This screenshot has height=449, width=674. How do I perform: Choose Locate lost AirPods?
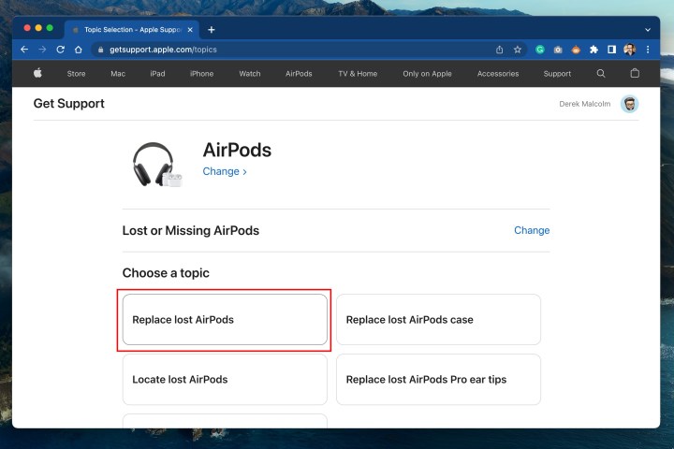(225, 379)
